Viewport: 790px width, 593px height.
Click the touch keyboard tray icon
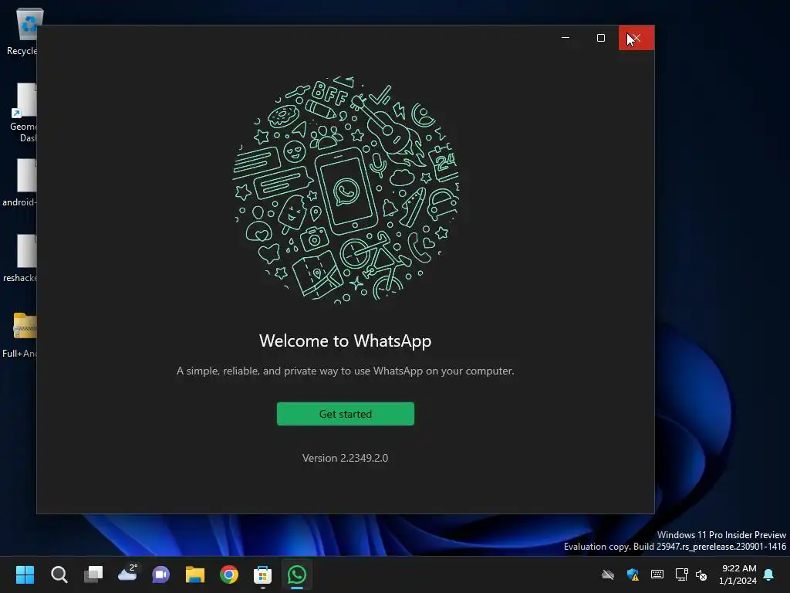(657, 574)
